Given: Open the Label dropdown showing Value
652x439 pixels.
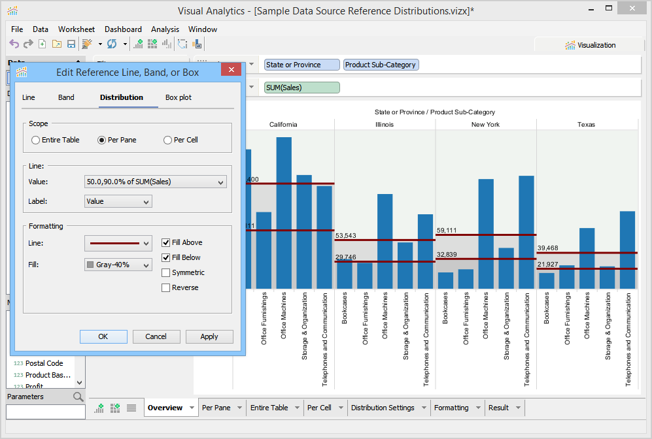Looking at the screenshot, I should coord(118,201).
